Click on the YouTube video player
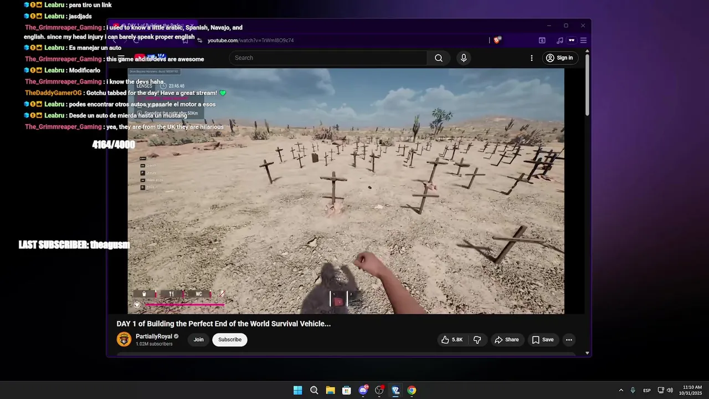The image size is (709, 399). pos(346,191)
